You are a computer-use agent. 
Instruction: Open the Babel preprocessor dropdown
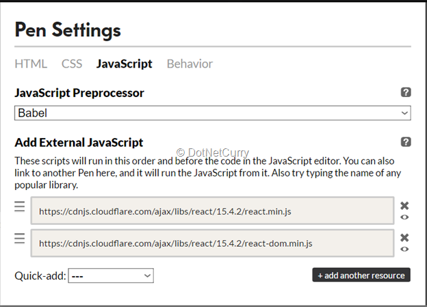click(212, 113)
